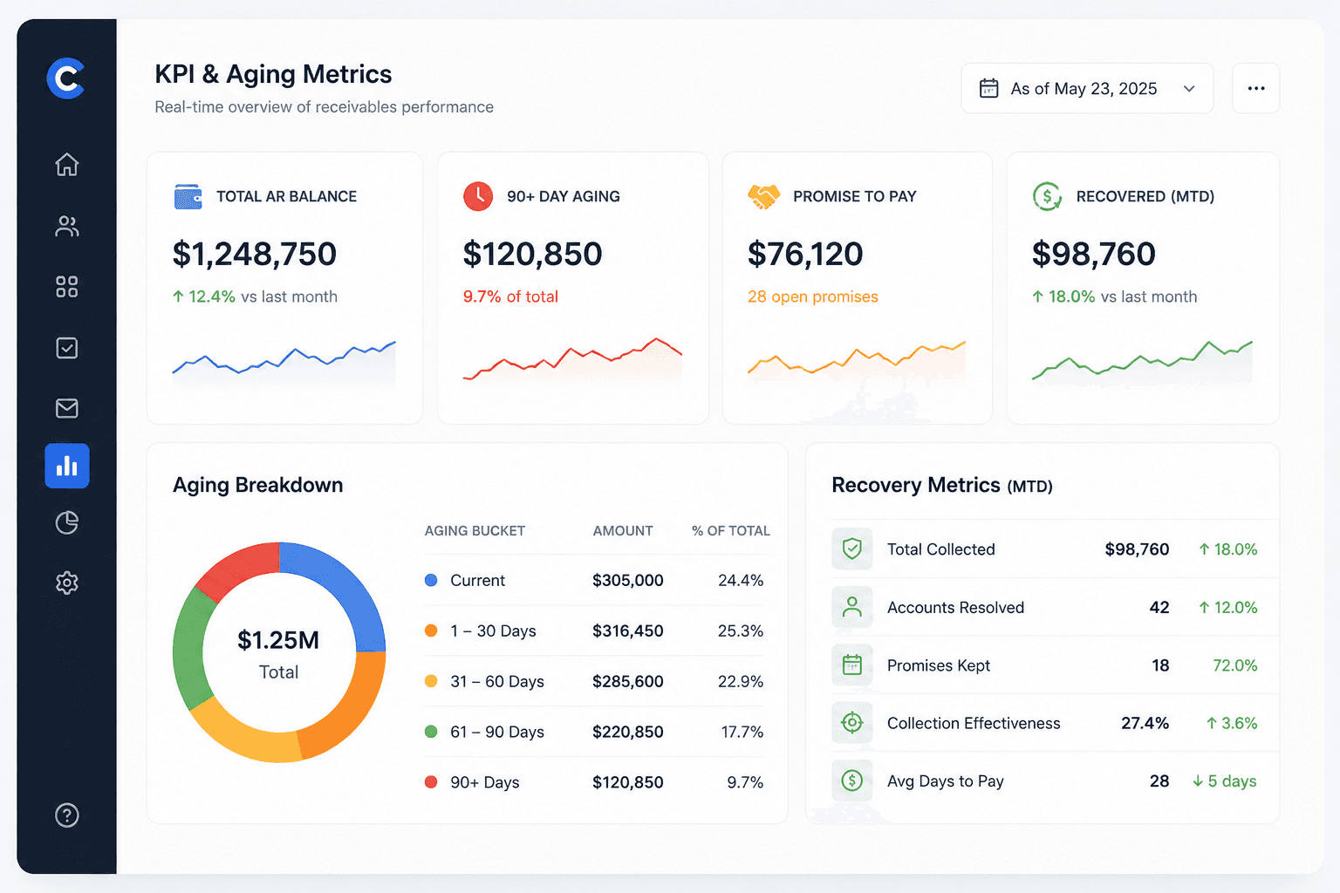
Task: Click the Collection Effectiveness 27.4% value
Action: pyautogui.click(x=1145, y=723)
